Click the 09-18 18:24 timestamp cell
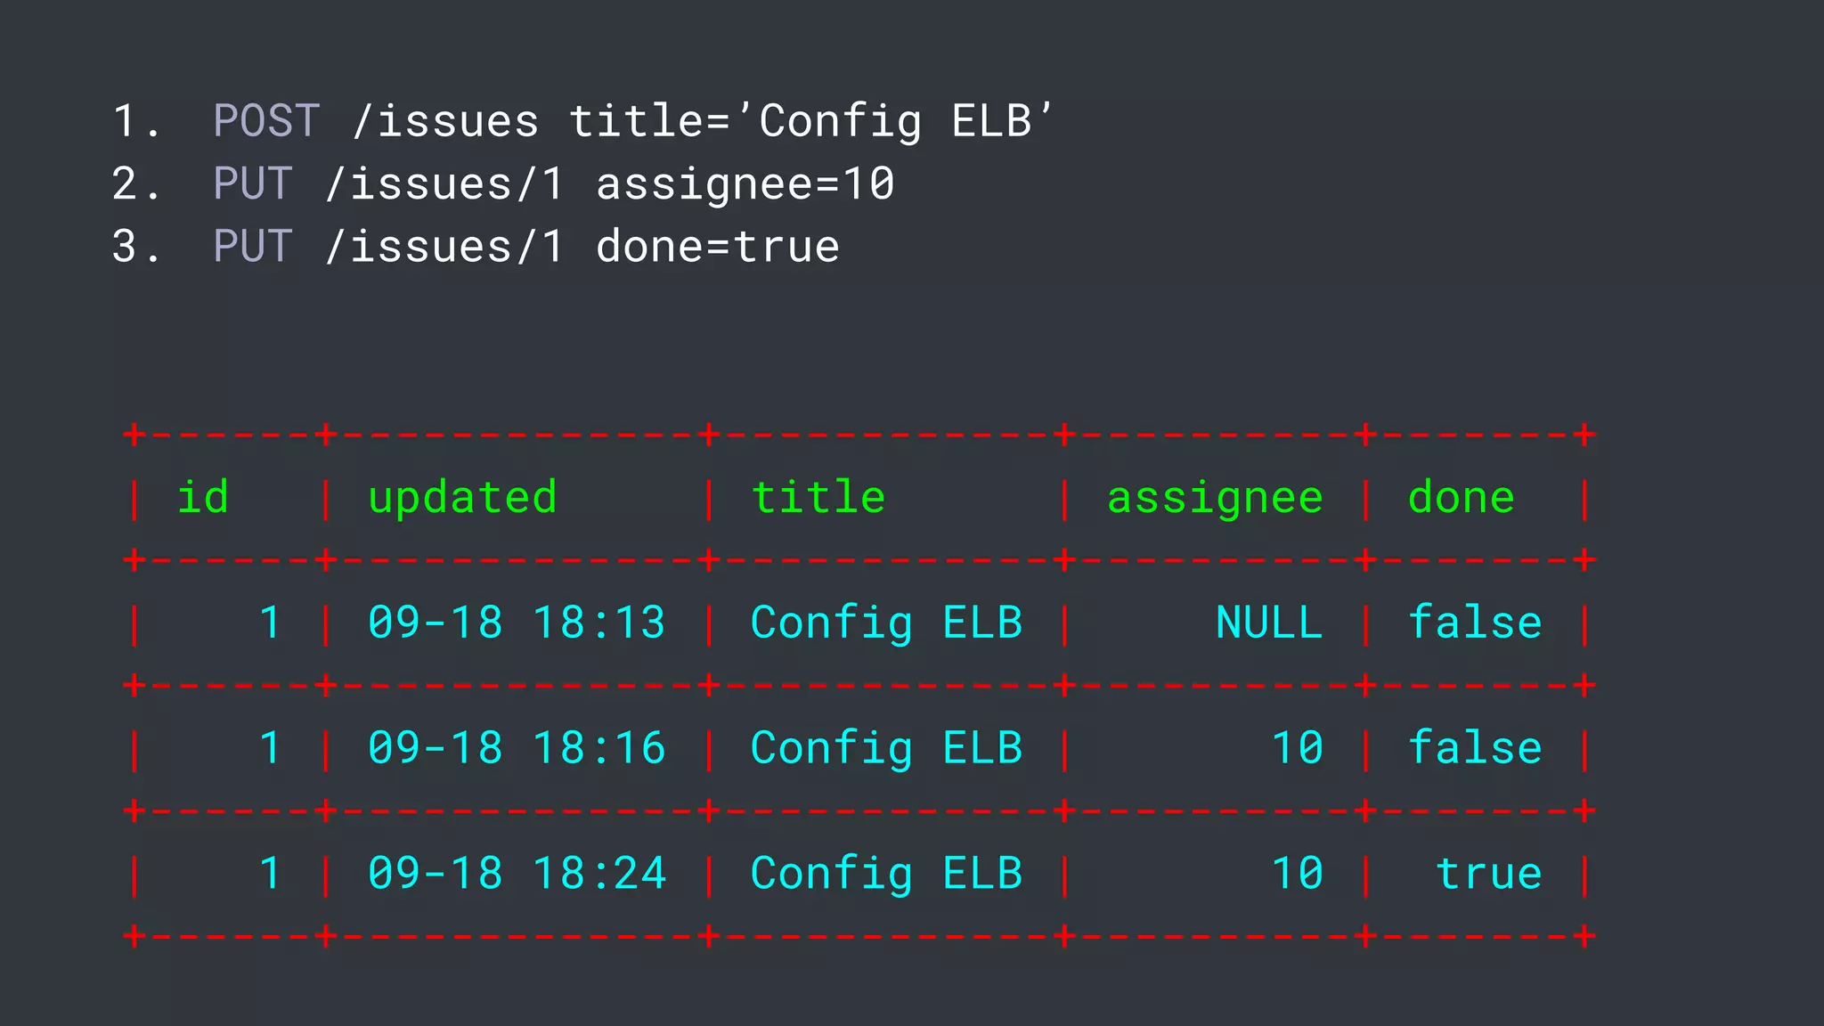This screenshot has height=1026, width=1824. point(517,873)
